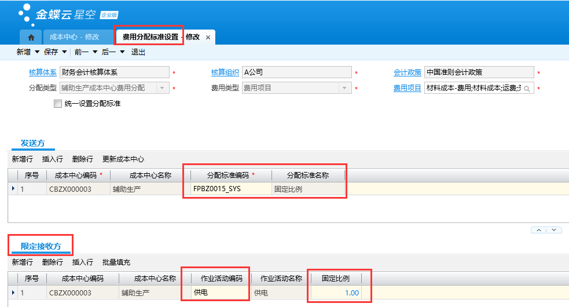Click 更新成本中心 button
The width and height of the screenshot is (569, 307).
123,159
